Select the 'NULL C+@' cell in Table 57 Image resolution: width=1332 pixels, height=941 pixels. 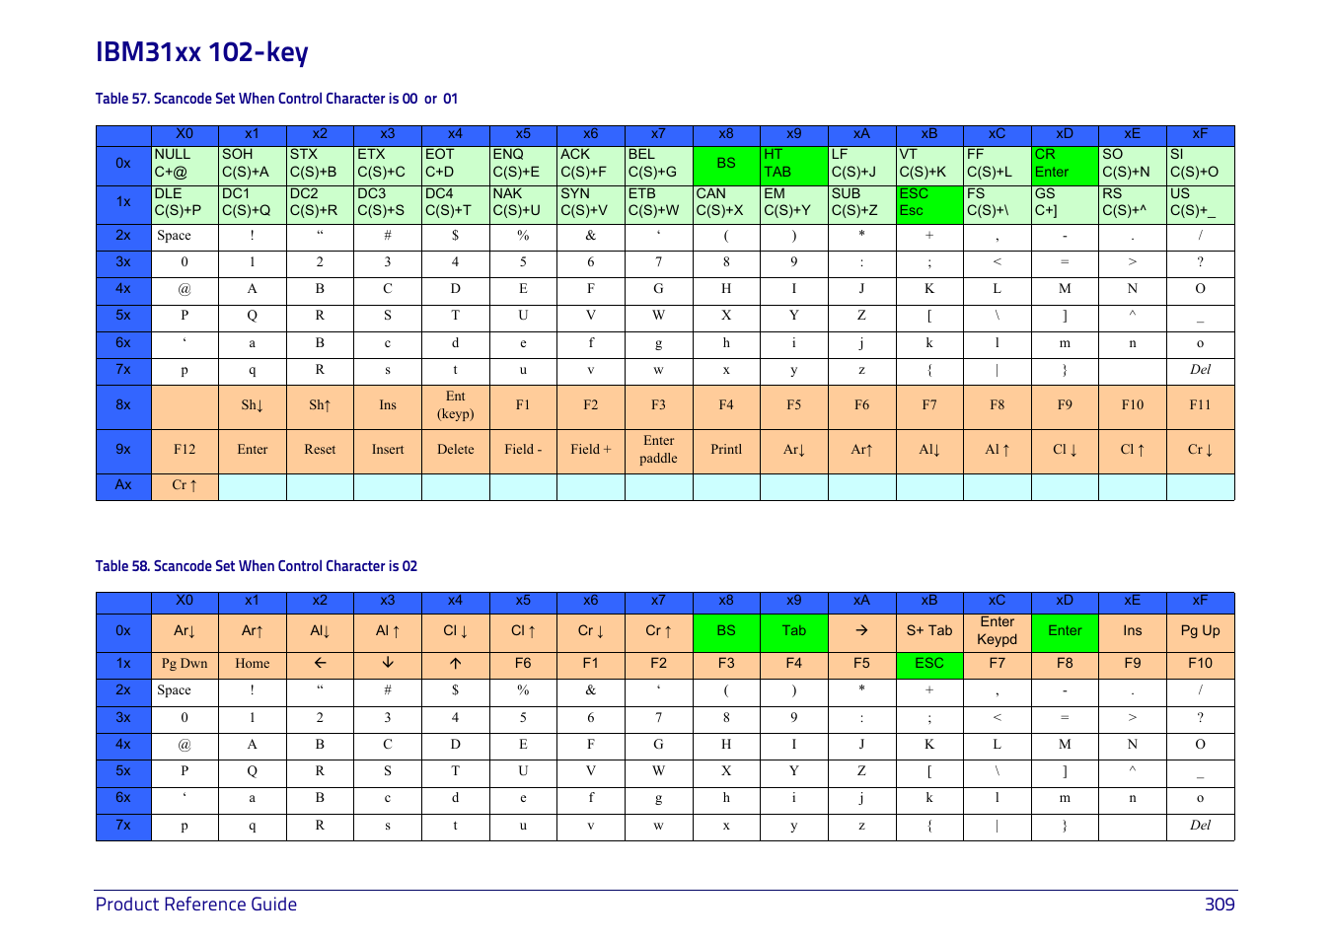(185, 164)
